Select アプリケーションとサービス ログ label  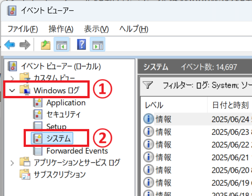(77, 163)
